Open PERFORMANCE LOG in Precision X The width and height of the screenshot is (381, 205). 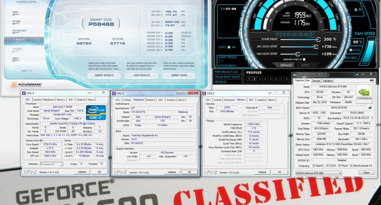[x=227, y=72]
